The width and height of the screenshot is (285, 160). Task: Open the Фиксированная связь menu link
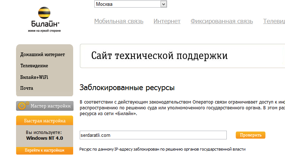pyautogui.click(x=222, y=21)
